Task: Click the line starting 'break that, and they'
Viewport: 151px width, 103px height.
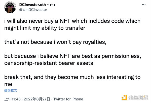Action: click(x=72, y=77)
